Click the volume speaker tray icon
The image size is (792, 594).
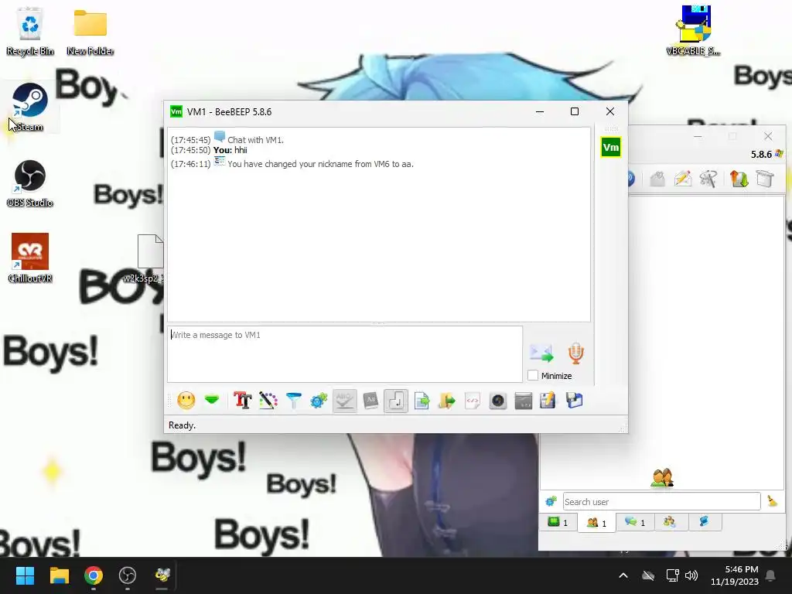(691, 575)
